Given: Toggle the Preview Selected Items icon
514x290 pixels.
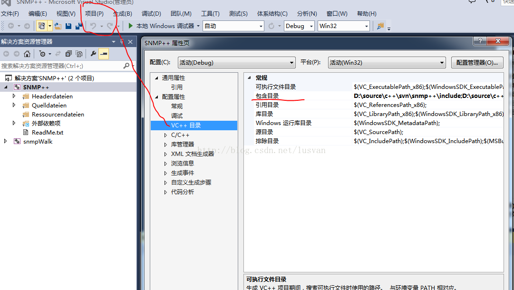Looking at the screenshot, I should (104, 54).
